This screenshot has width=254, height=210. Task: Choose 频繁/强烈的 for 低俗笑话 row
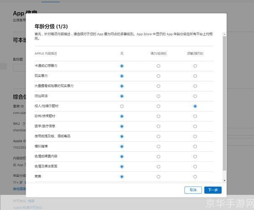195,96
